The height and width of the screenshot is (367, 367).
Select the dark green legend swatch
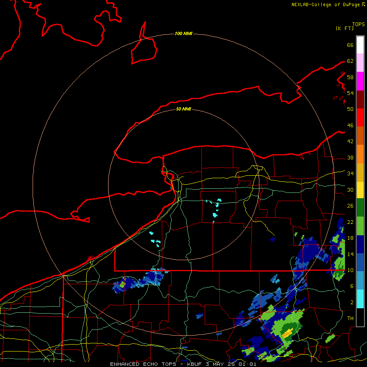point(360,208)
